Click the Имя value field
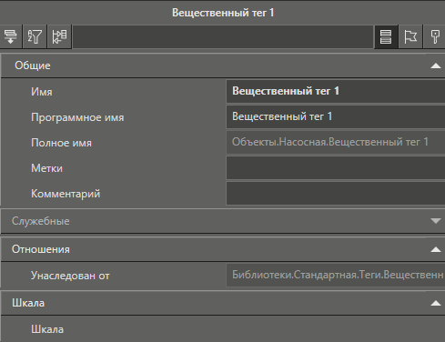This screenshot has width=445, height=342. (336, 91)
